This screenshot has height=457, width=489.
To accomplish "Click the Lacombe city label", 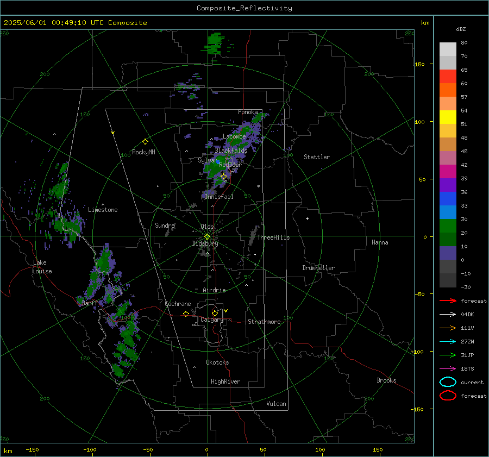I will (234, 136).
